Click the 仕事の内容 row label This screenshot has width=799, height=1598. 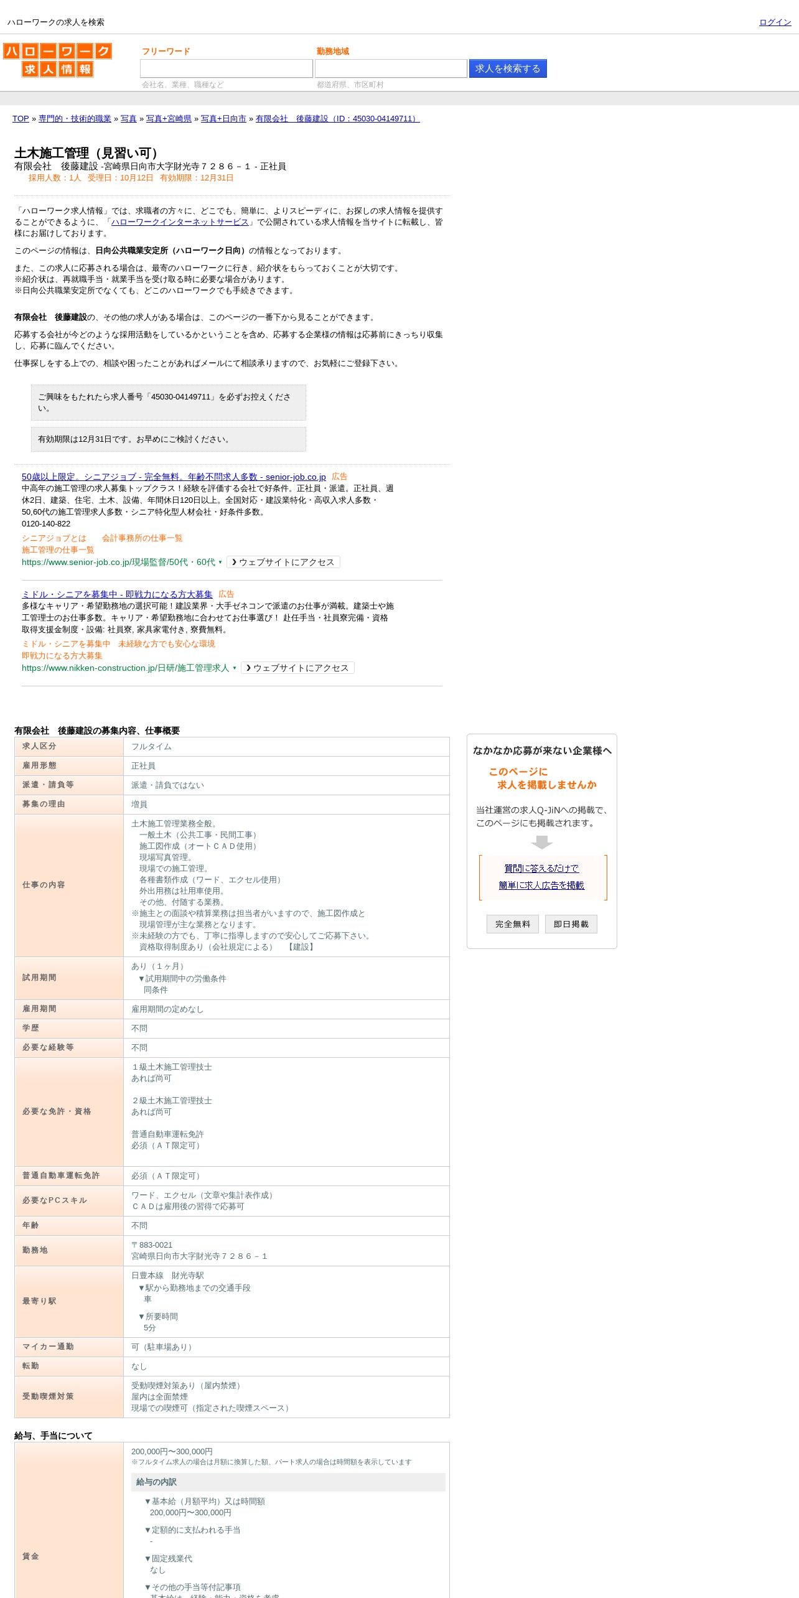44,885
